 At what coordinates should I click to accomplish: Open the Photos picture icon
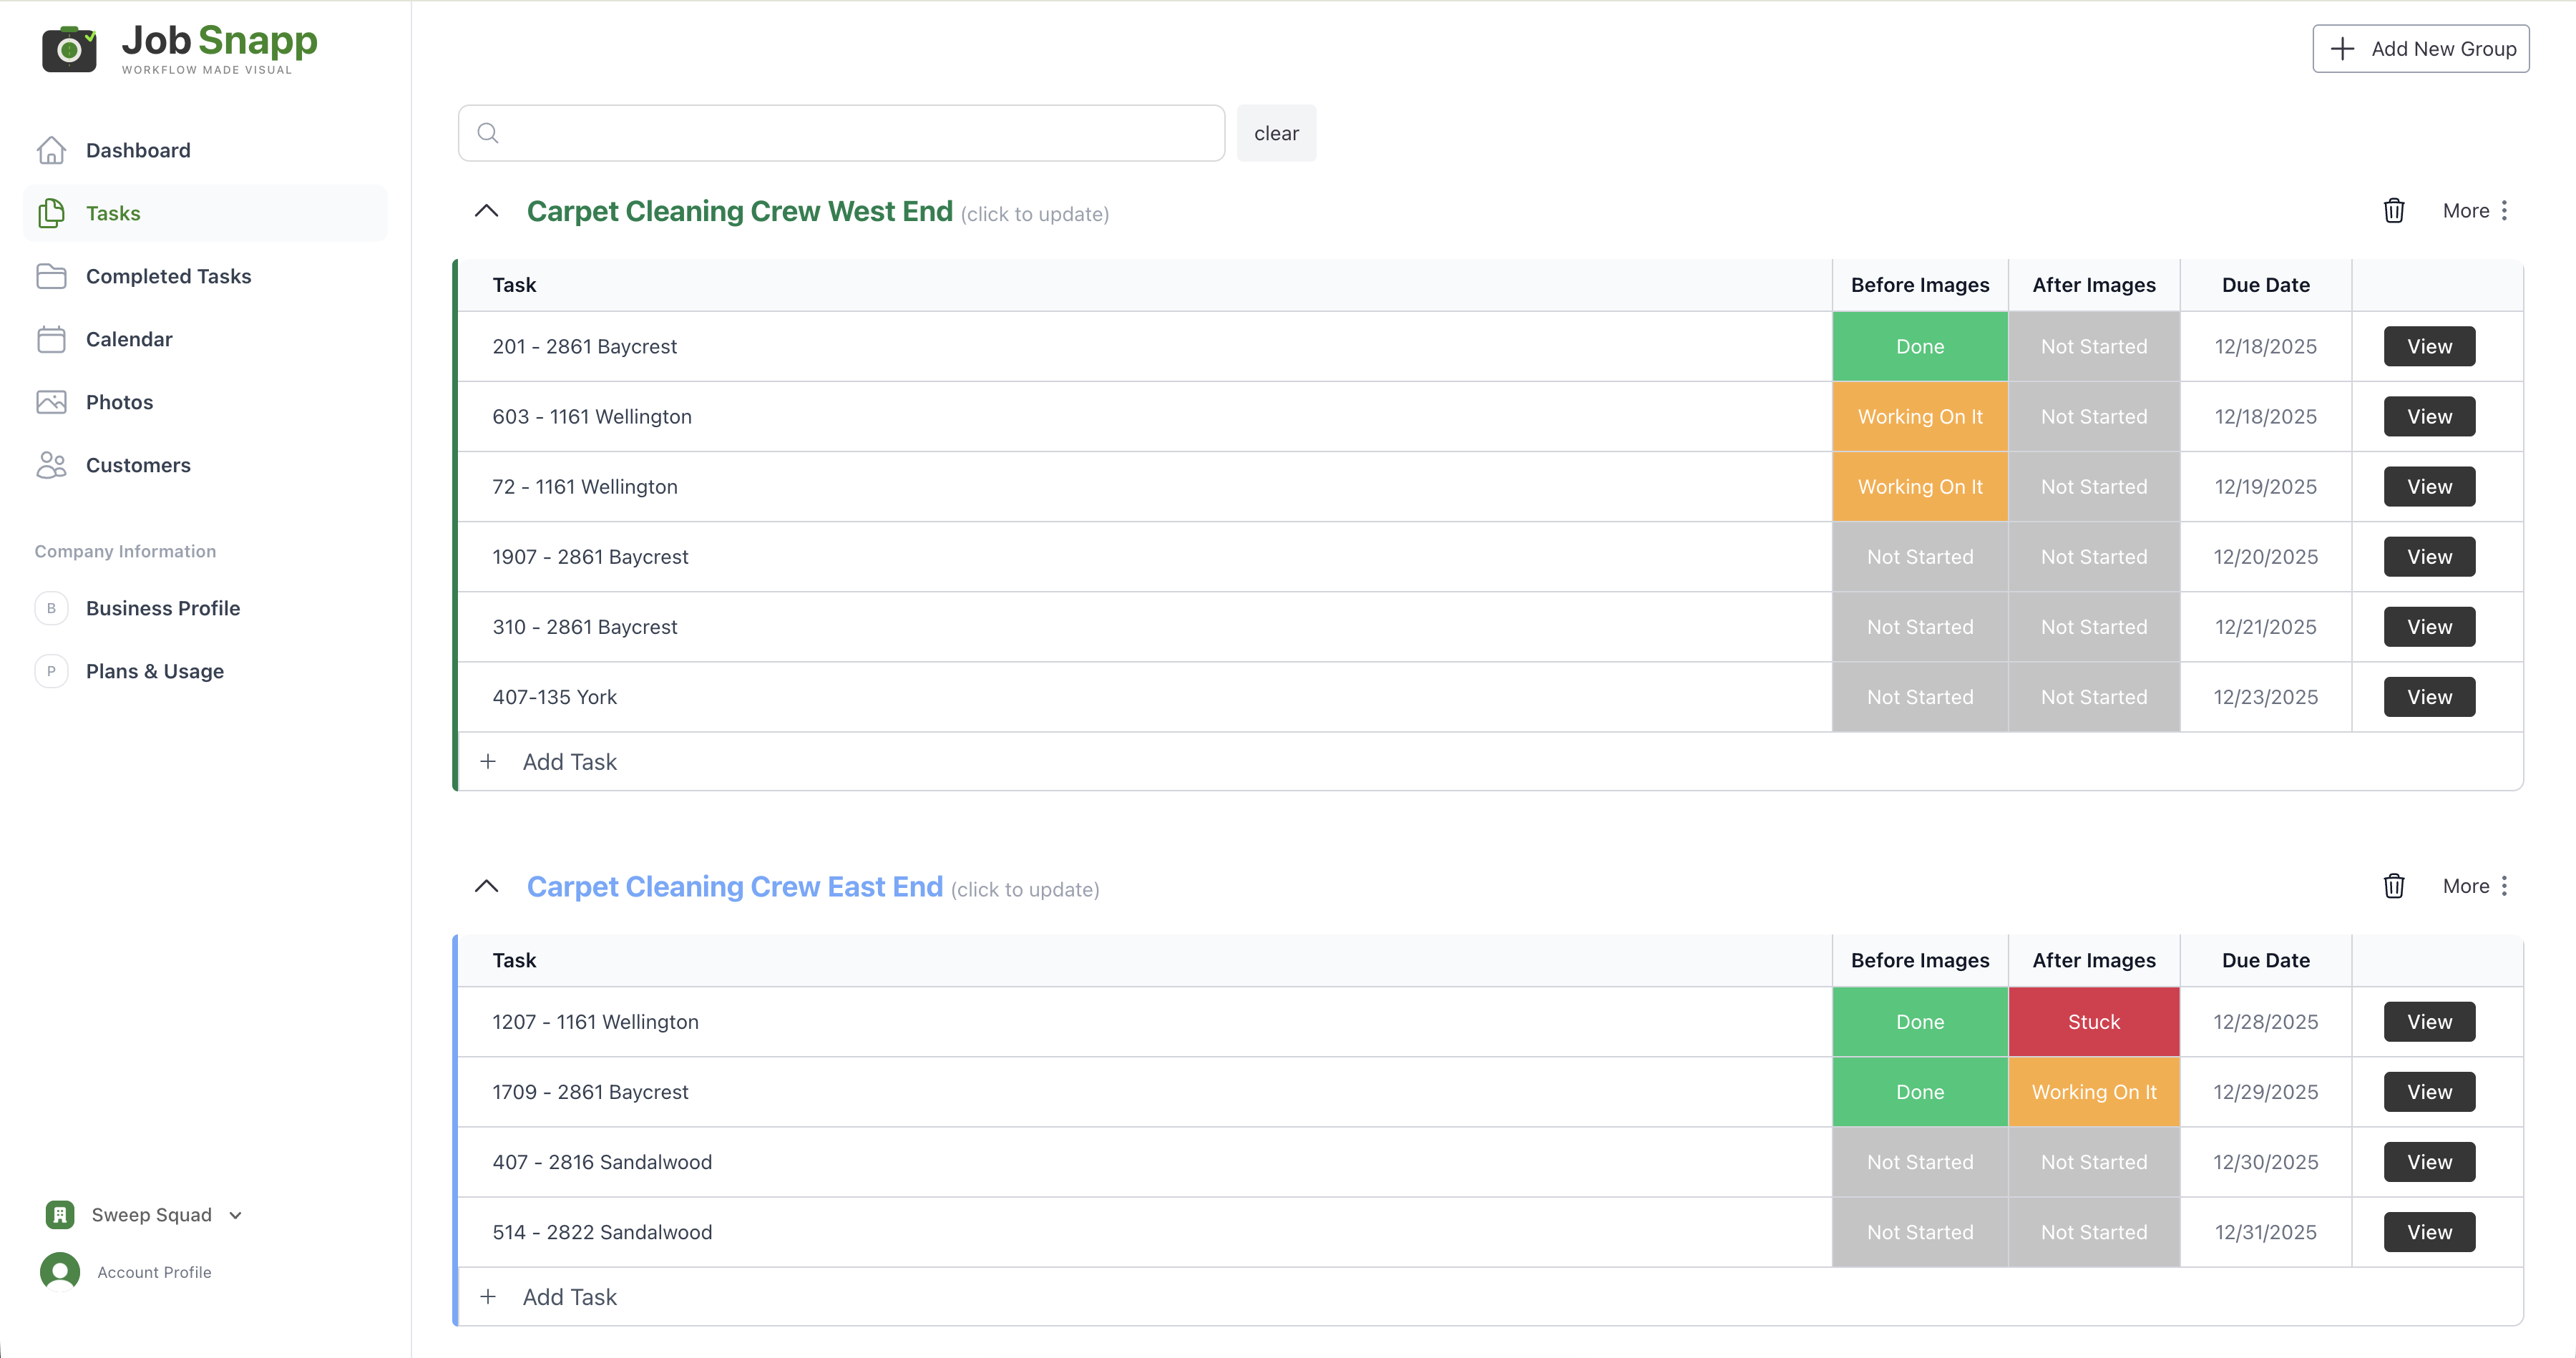[51, 402]
